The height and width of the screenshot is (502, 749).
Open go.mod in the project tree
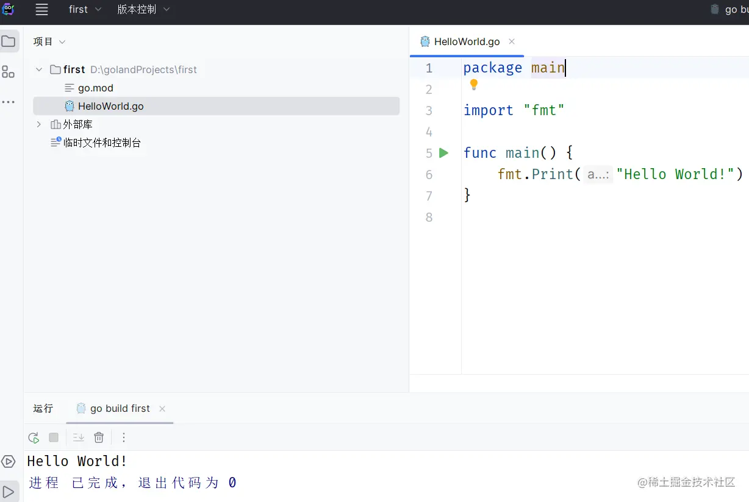click(x=96, y=88)
